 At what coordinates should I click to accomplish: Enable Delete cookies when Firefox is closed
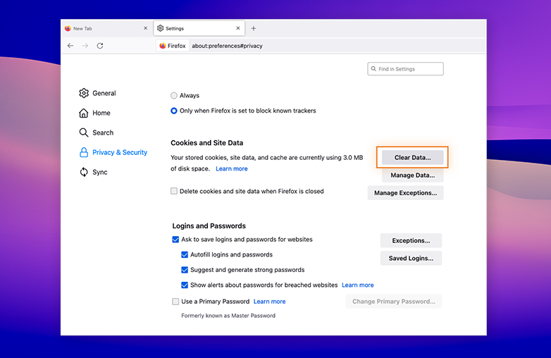pyautogui.click(x=174, y=191)
